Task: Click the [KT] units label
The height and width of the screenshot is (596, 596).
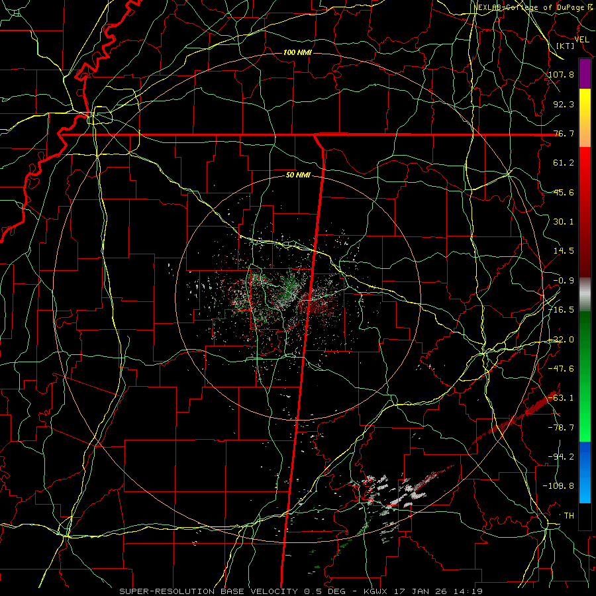Action: pos(566,46)
